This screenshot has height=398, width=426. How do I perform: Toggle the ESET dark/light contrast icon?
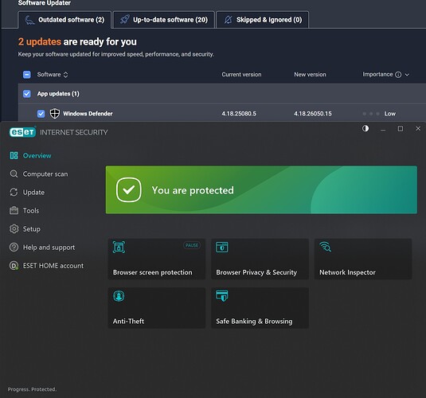point(365,128)
